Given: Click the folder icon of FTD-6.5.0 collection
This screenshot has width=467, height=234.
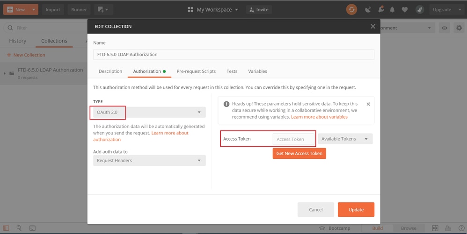Looking at the screenshot, I should pyautogui.click(x=12, y=73).
